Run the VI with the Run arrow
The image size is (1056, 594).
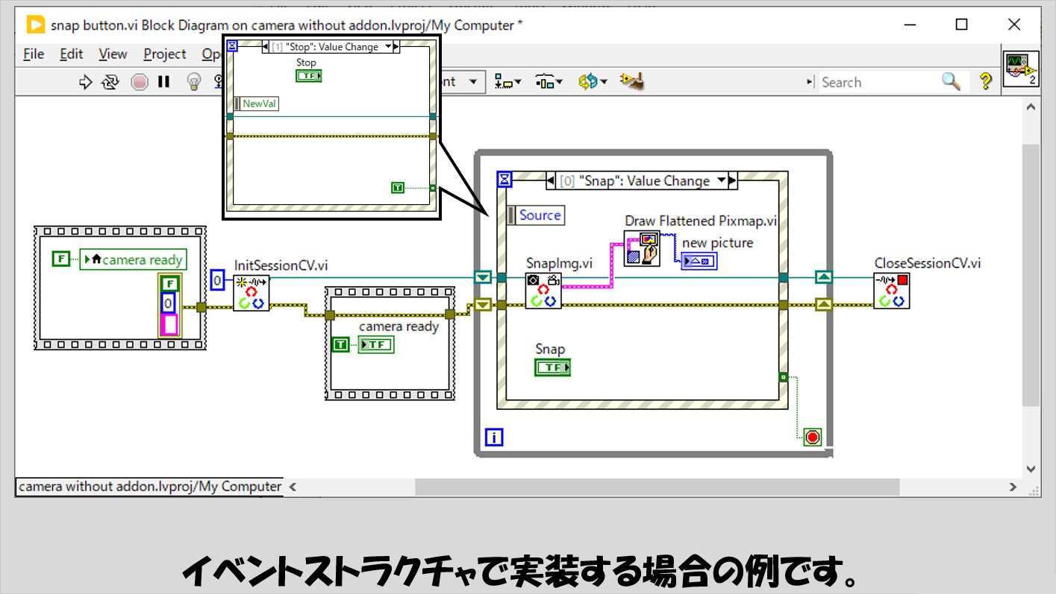point(85,82)
